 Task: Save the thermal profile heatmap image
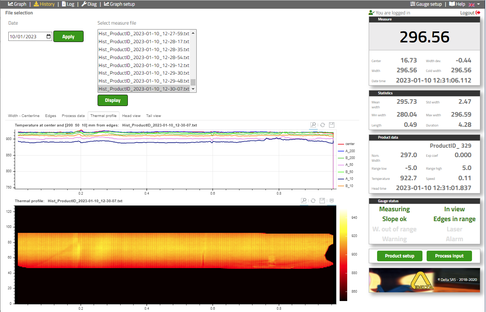pos(322,201)
